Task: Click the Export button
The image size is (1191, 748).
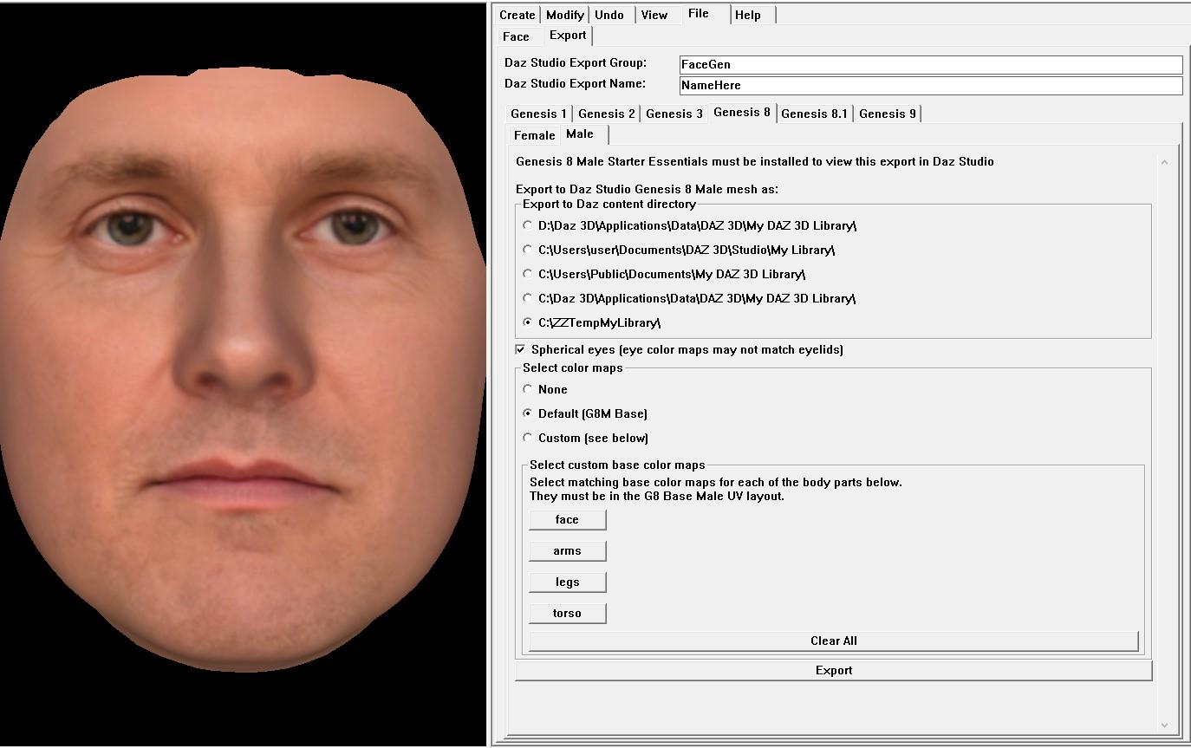Action: (x=834, y=671)
